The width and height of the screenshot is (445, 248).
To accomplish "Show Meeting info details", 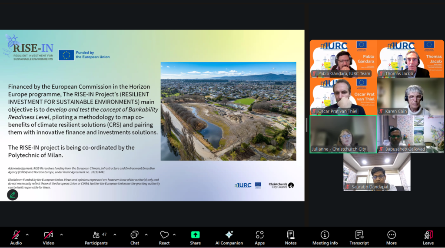I will pos(325,237).
